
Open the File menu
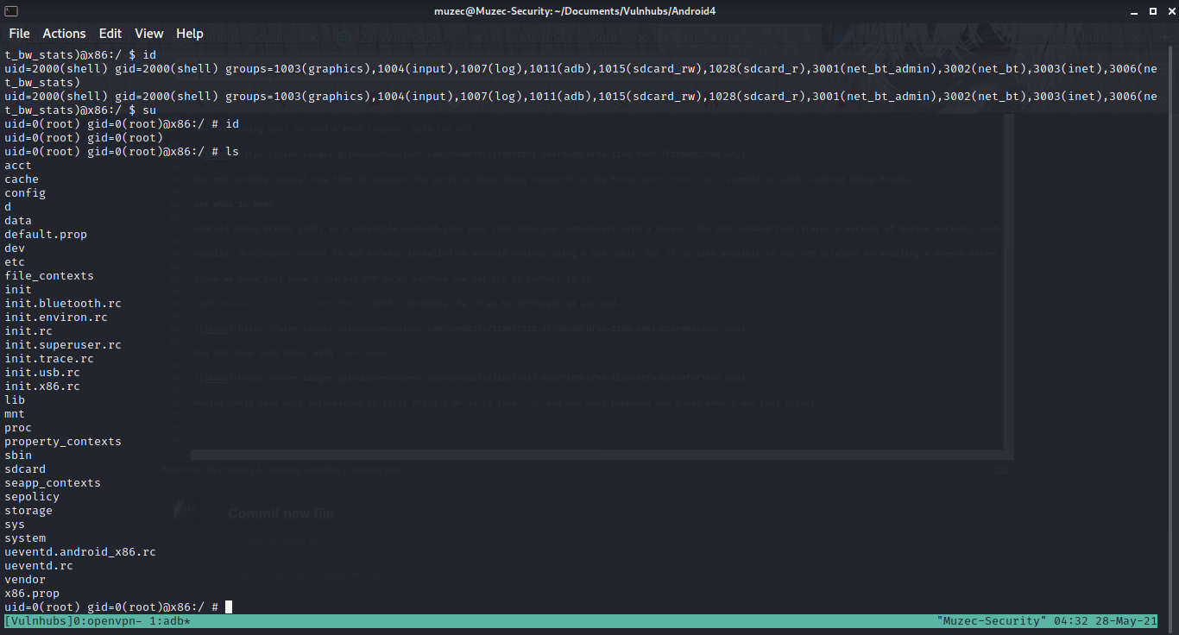coord(19,34)
